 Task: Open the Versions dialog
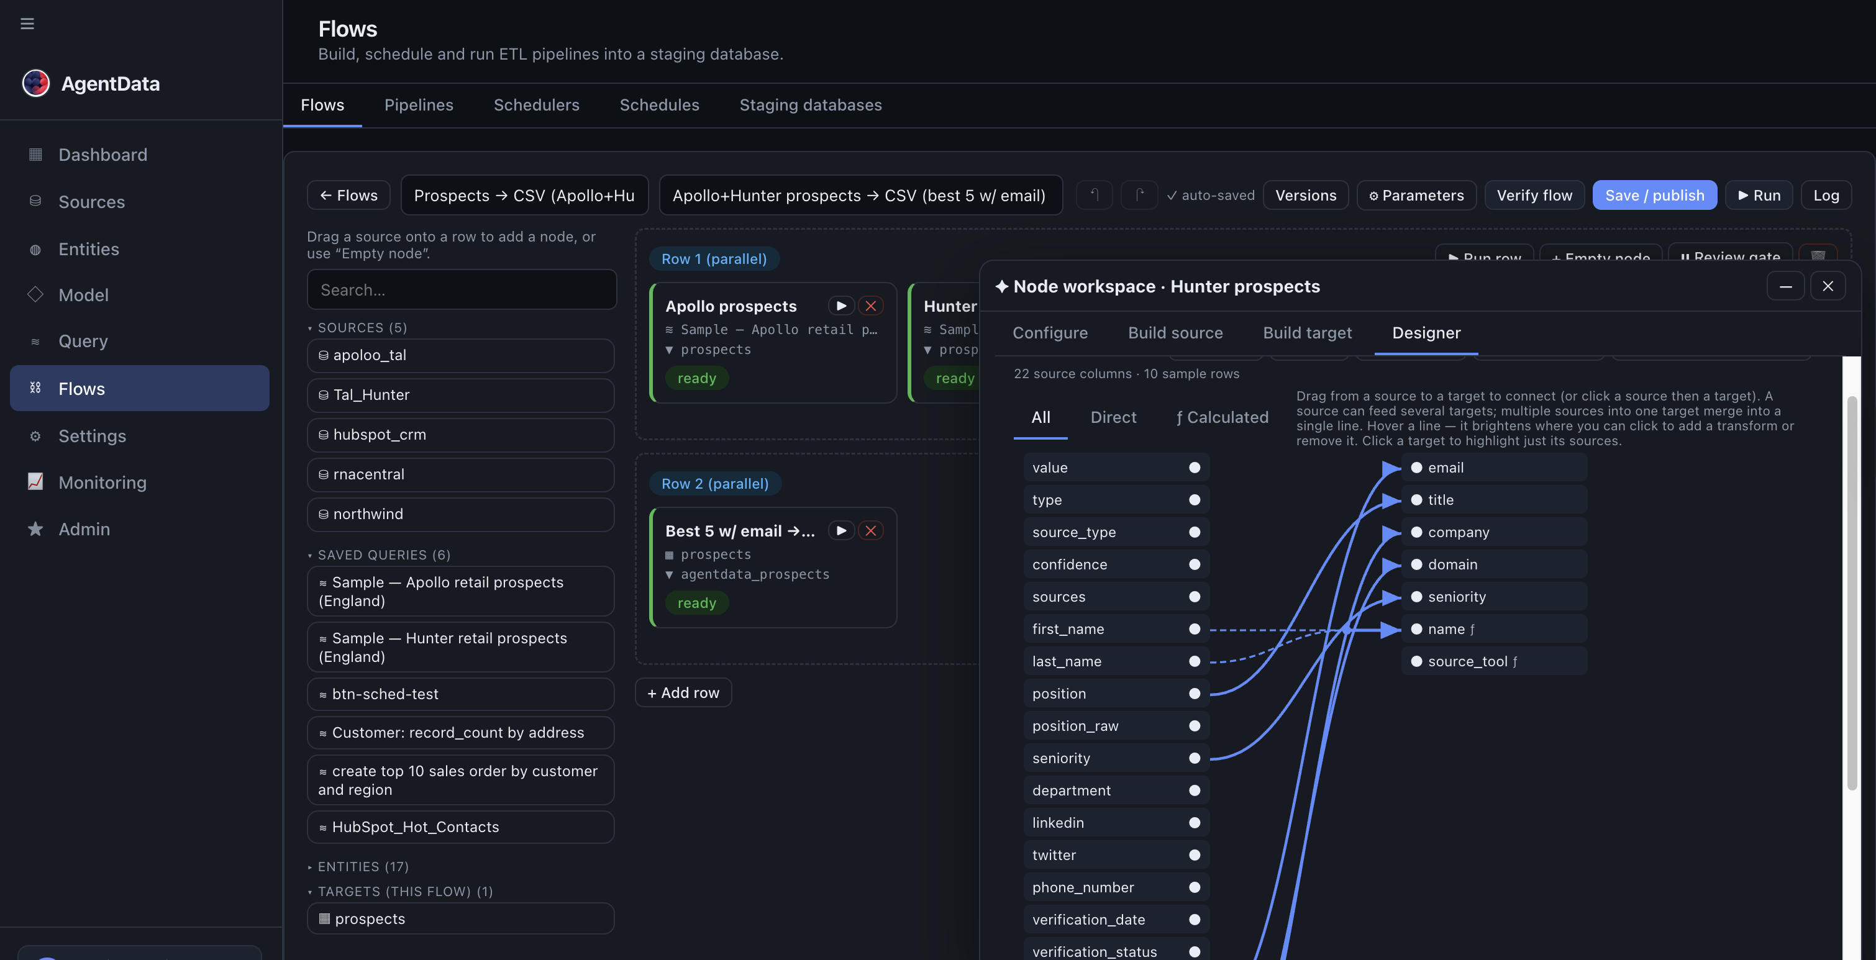pyautogui.click(x=1305, y=195)
